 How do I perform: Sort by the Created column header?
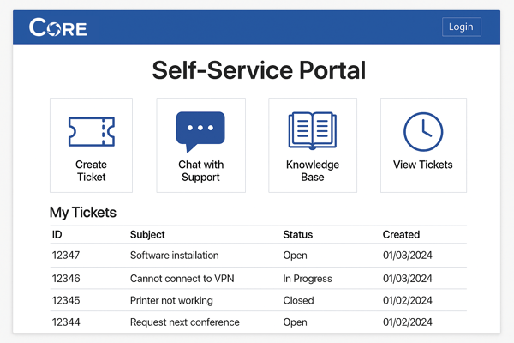401,234
